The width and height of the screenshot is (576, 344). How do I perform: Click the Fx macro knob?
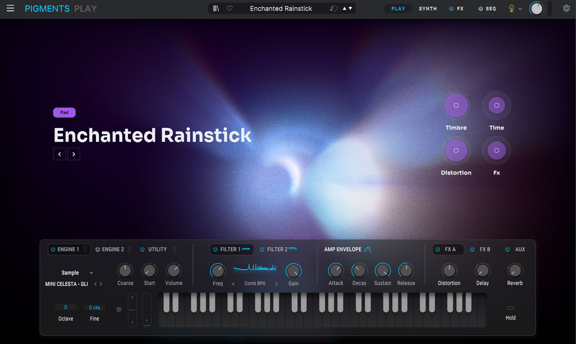(x=496, y=150)
